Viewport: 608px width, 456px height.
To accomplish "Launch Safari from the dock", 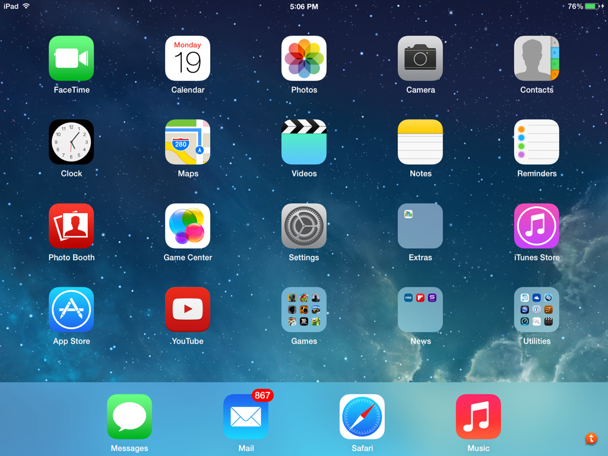I will point(362,416).
